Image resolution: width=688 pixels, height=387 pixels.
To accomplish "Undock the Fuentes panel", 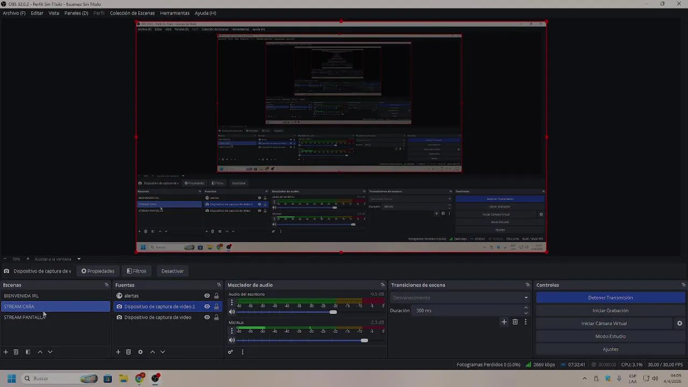I will coord(219,285).
